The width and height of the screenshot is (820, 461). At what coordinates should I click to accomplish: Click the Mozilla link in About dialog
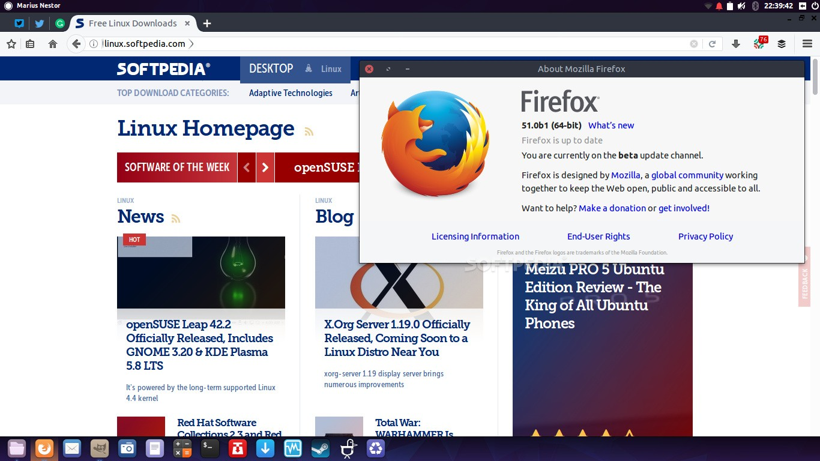[626, 175]
